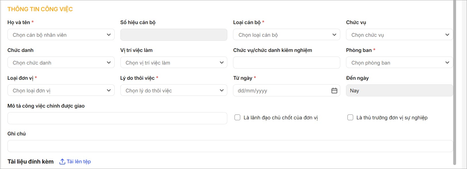The height and width of the screenshot is (169, 467).
Task: Click the calendar icon in Từ ngày field
Action: point(334,91)
